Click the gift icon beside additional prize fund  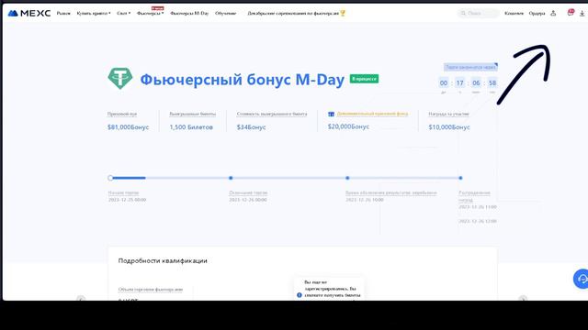[x=331, y=114]
